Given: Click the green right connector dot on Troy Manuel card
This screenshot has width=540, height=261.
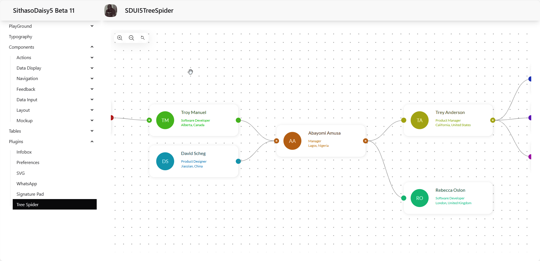Looking at the screenshot, I should 238,120.
